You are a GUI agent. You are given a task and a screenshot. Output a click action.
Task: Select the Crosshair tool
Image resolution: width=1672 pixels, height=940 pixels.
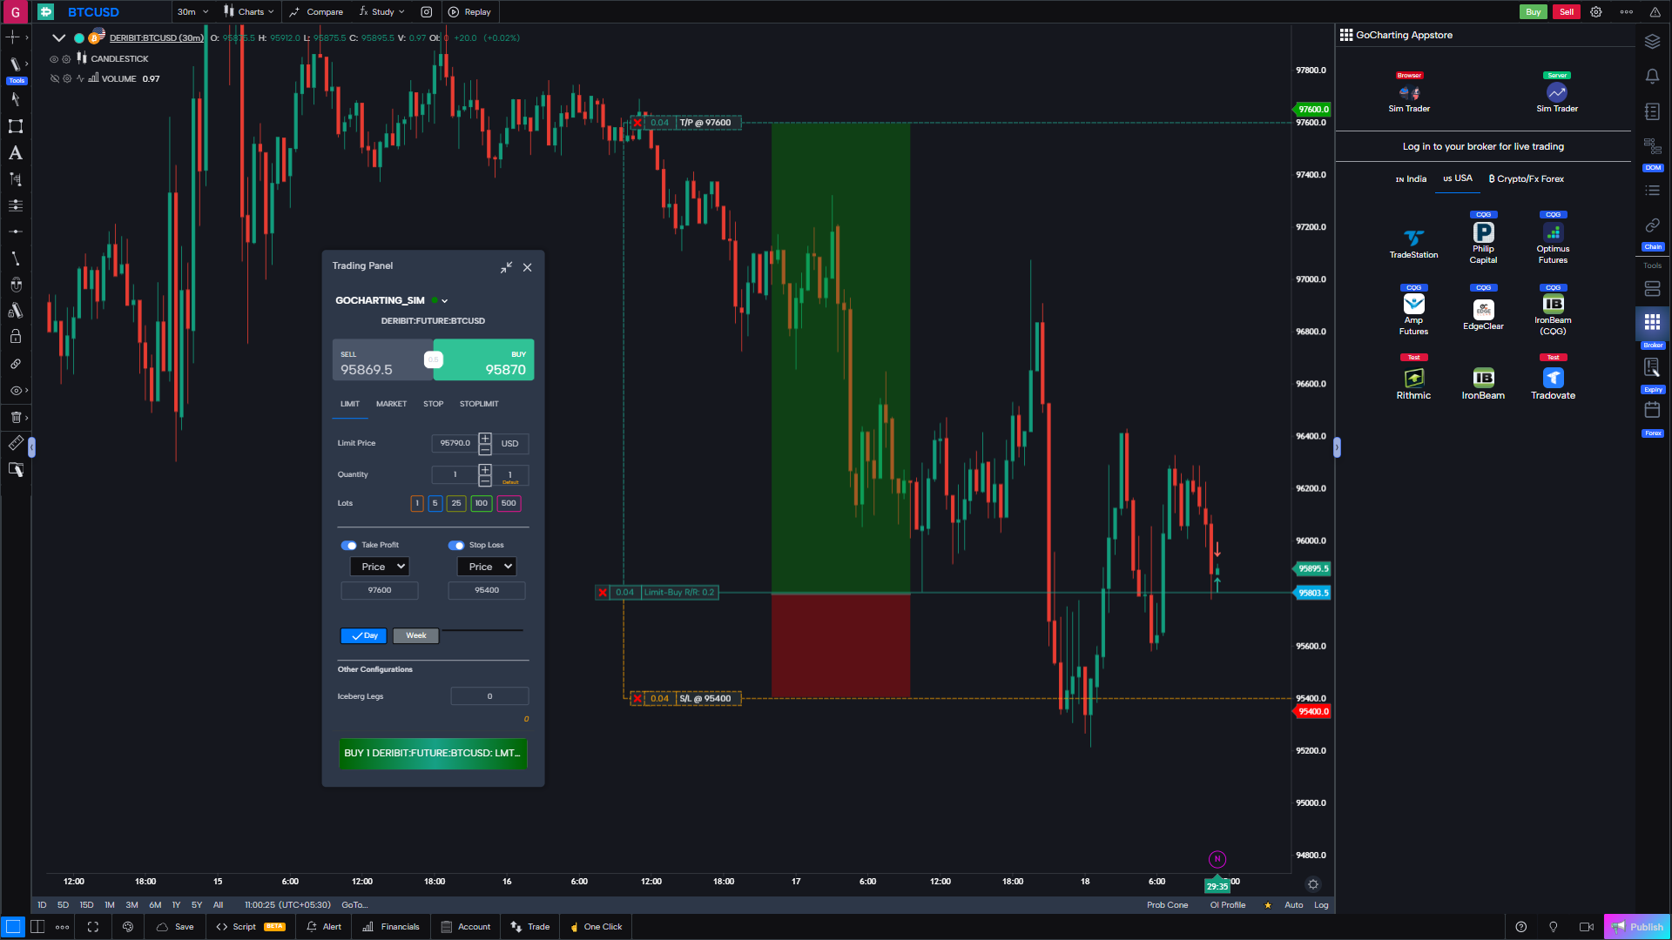tap(15, 37)
